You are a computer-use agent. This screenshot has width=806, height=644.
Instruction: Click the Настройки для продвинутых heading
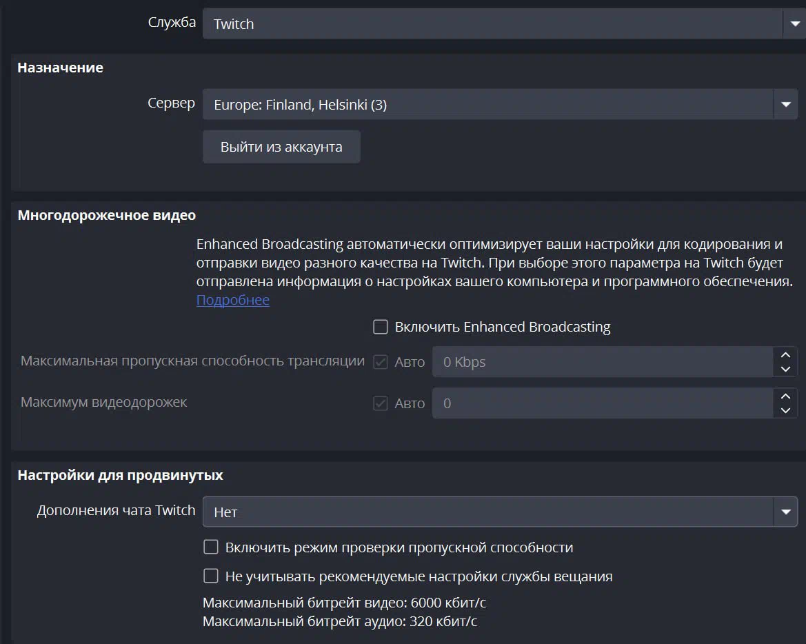[x=120, y=475]
